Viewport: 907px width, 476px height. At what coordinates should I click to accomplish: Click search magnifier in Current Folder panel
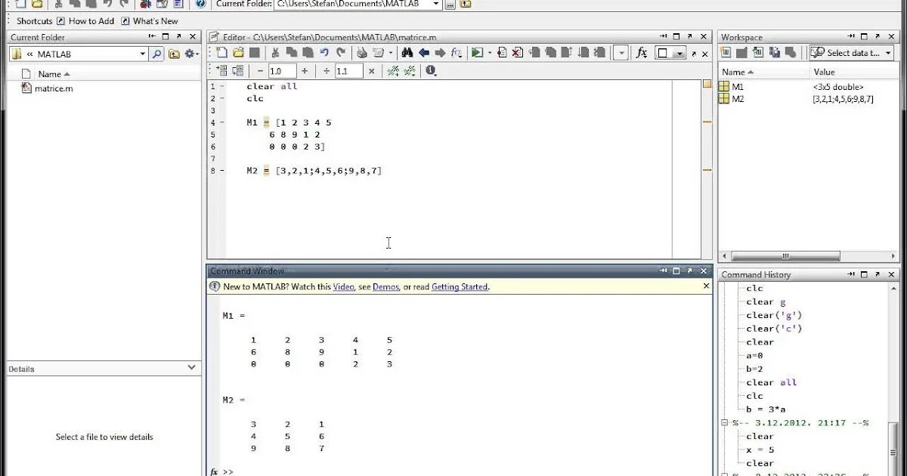tap(156, 54)
